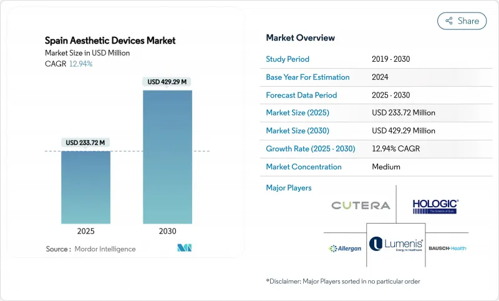Click the USD 233.72 M bar label
Viewport: 499px width, 301px height.
tap(85, 142)
